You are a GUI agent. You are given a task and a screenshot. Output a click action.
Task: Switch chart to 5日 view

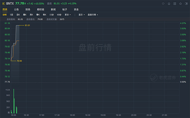[x=11, y=15]
